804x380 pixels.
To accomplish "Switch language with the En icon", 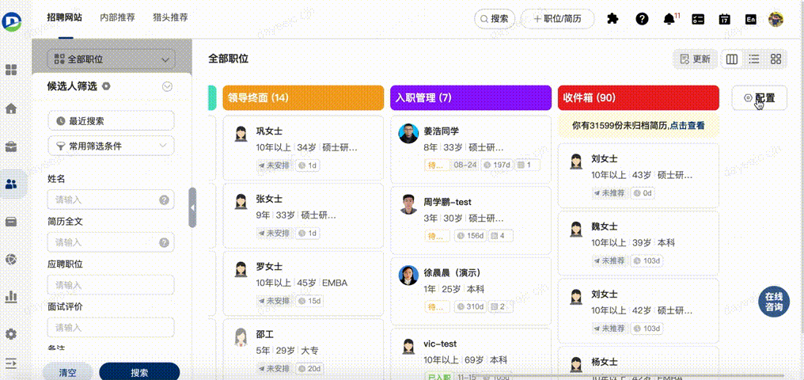I will (x=750, y=18).
